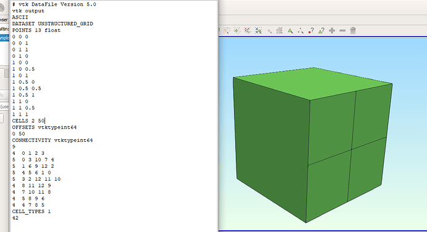Select the blue highlighted pipeline browser item

pos(4,38)
